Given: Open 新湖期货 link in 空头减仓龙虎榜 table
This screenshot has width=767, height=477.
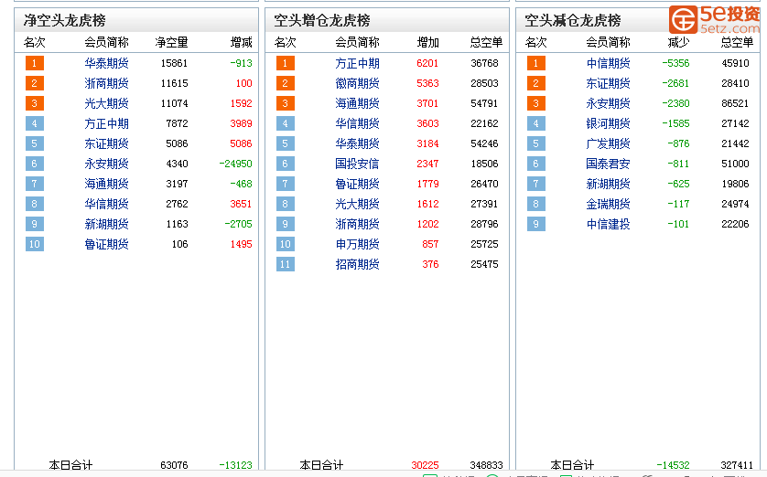Looking at the screenshot, I should (x=608, y=184).
